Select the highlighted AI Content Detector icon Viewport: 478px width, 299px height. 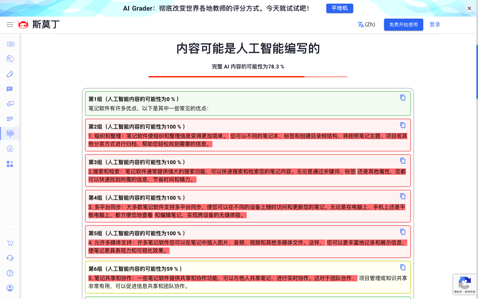10,133
